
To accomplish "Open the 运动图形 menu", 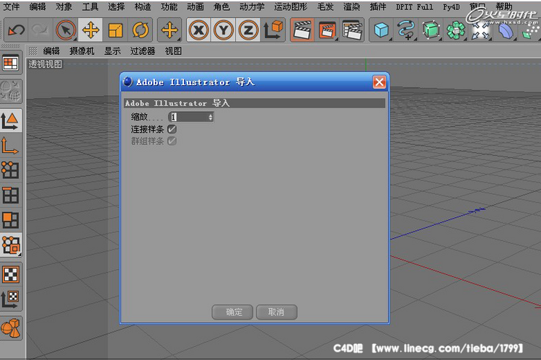I will [x=291, y=6].
